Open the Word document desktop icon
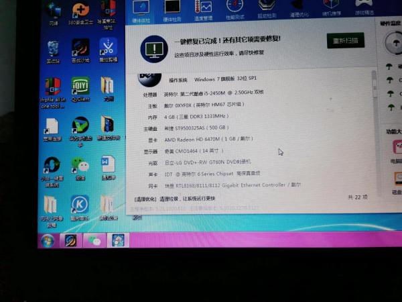 point(109,167)
